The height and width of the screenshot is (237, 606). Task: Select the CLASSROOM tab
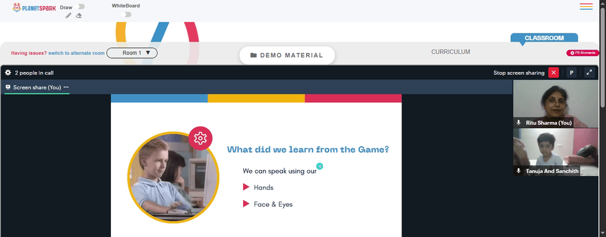click(x=544, y=38)
